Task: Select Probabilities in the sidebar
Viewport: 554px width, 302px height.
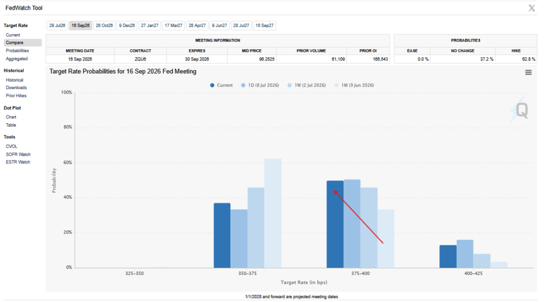Action: click(17, 51)
